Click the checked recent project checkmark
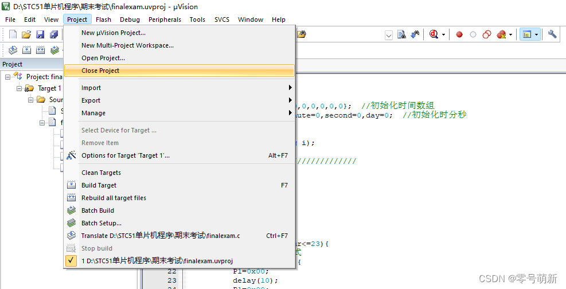This screenshot has height=289, width=566. coord(72,260)
